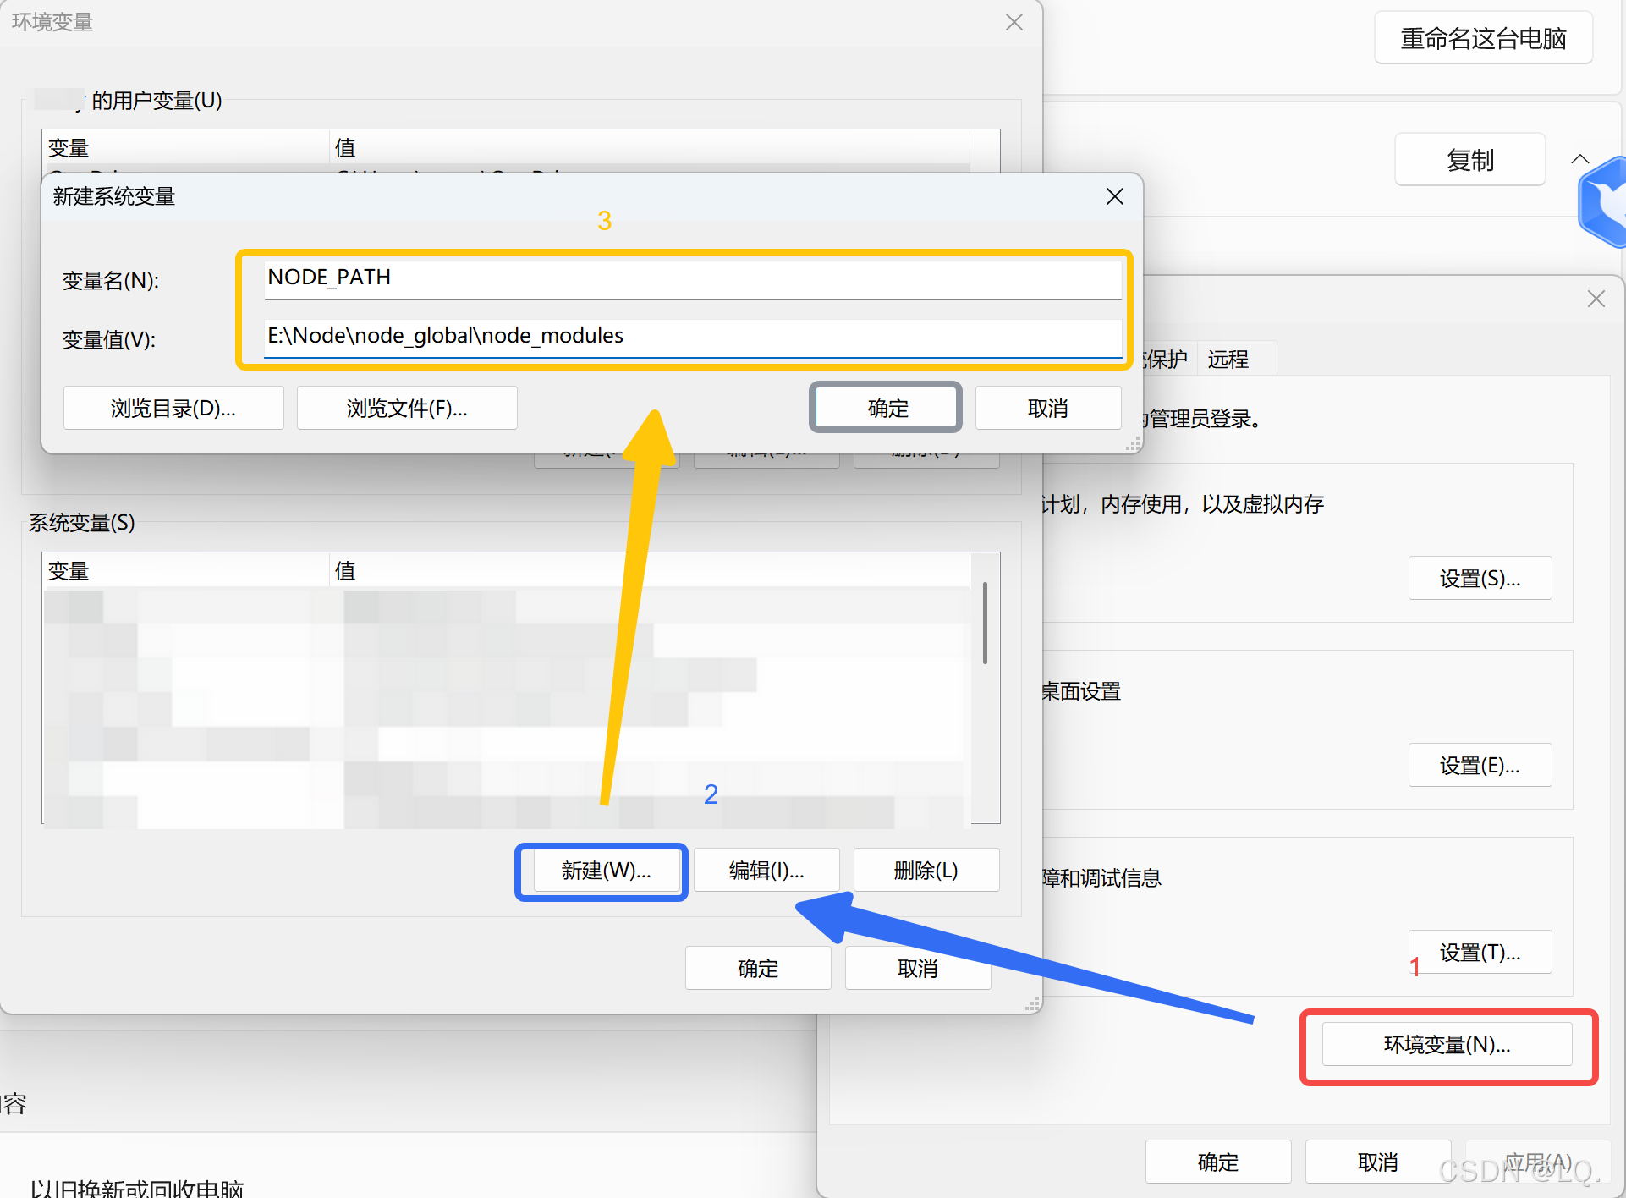Cancel the new system variable dialog
The width and height of the screenshot is (1626, 1198).
[x=1048, y=409]
